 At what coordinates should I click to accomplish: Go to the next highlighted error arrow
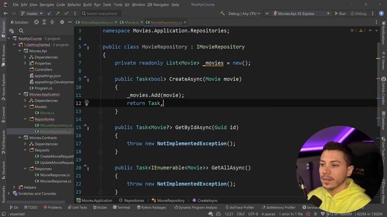pyautogui.click(x=376, y=31)
